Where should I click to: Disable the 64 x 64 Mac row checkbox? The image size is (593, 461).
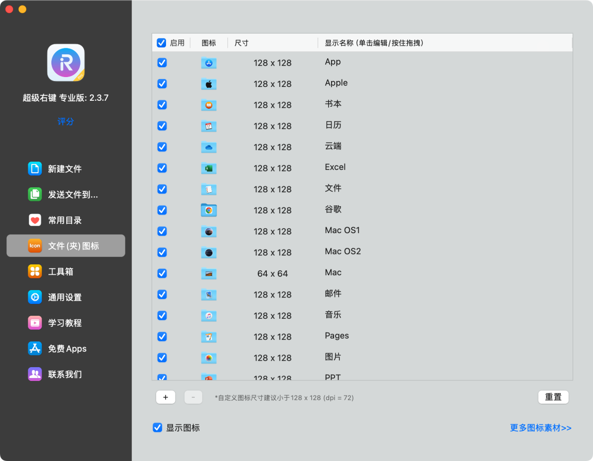[162, 273]
